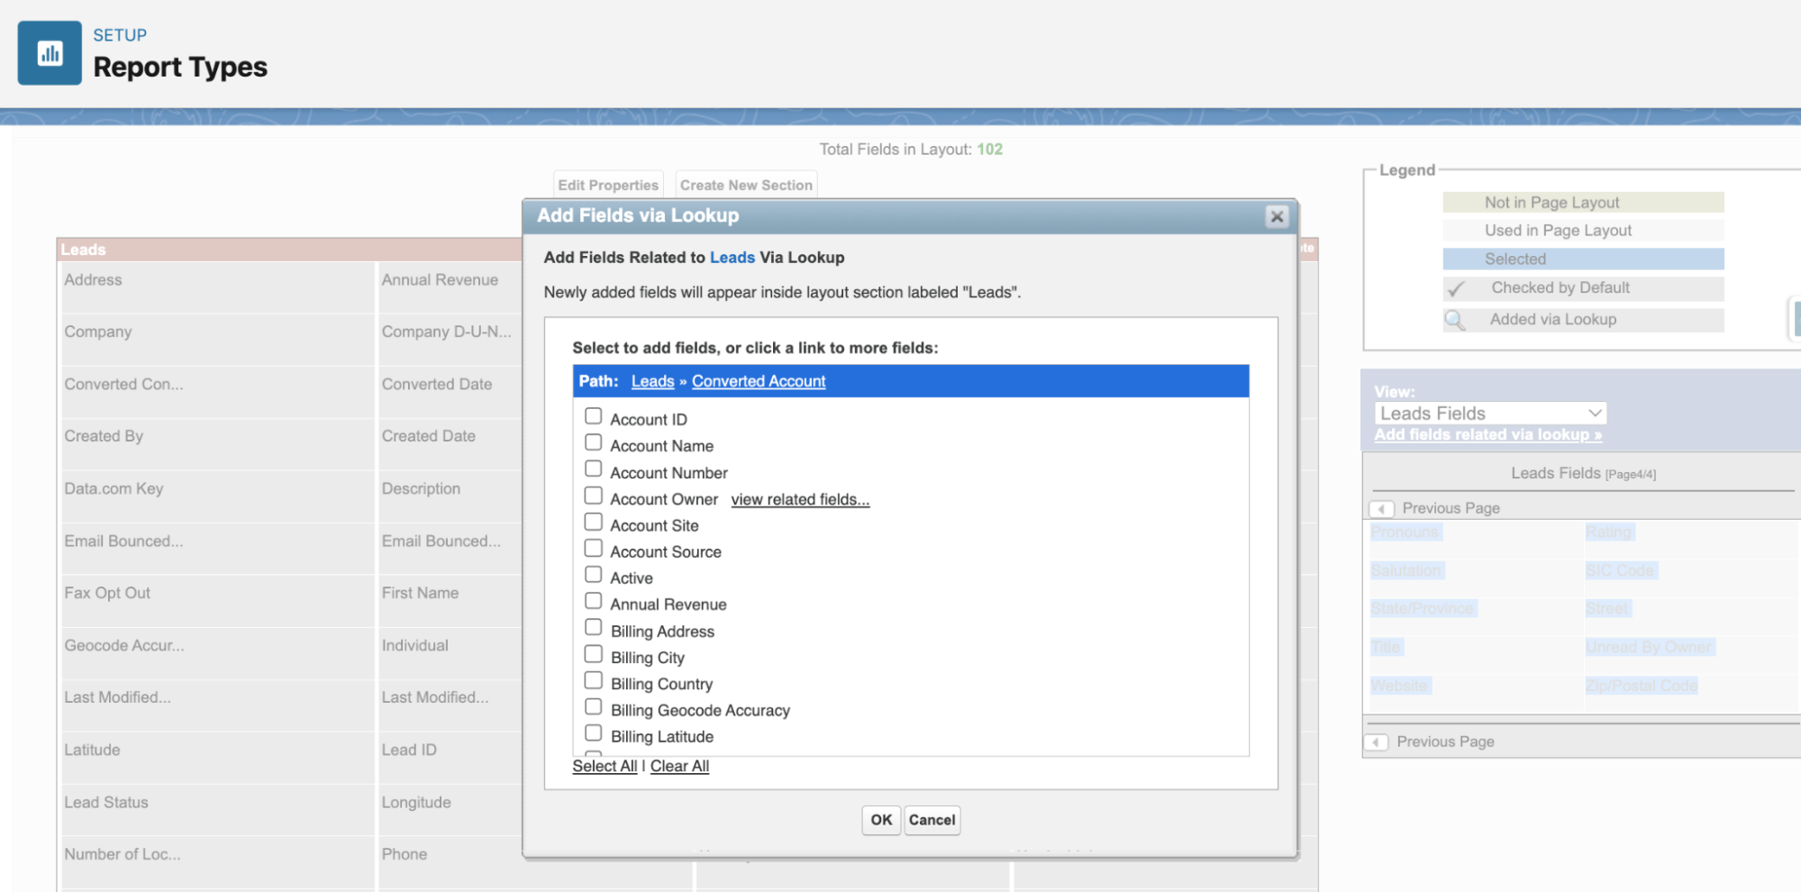Click the Create New Section button
1801x892 pixels.
coord(746,185)
